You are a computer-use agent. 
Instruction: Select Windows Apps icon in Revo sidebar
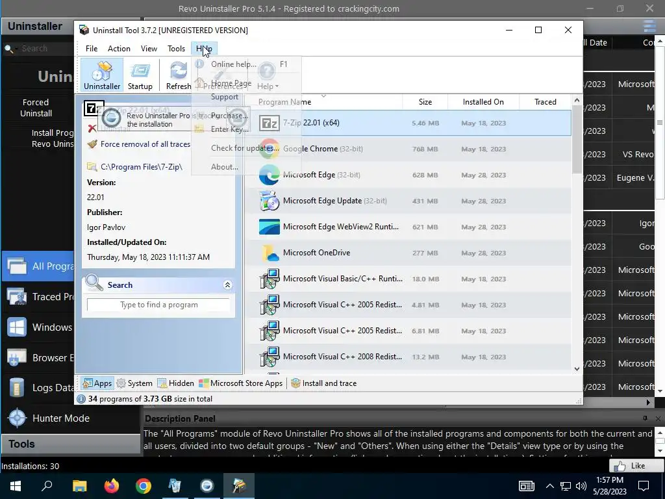point(17,327)
